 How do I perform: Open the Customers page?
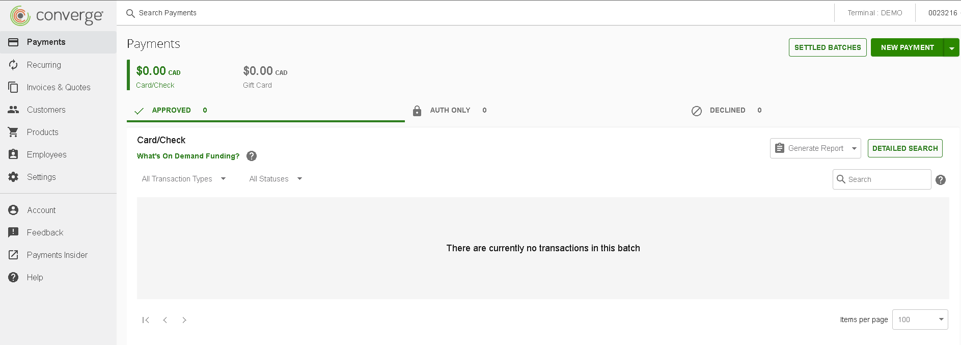[x=46, y=110]
